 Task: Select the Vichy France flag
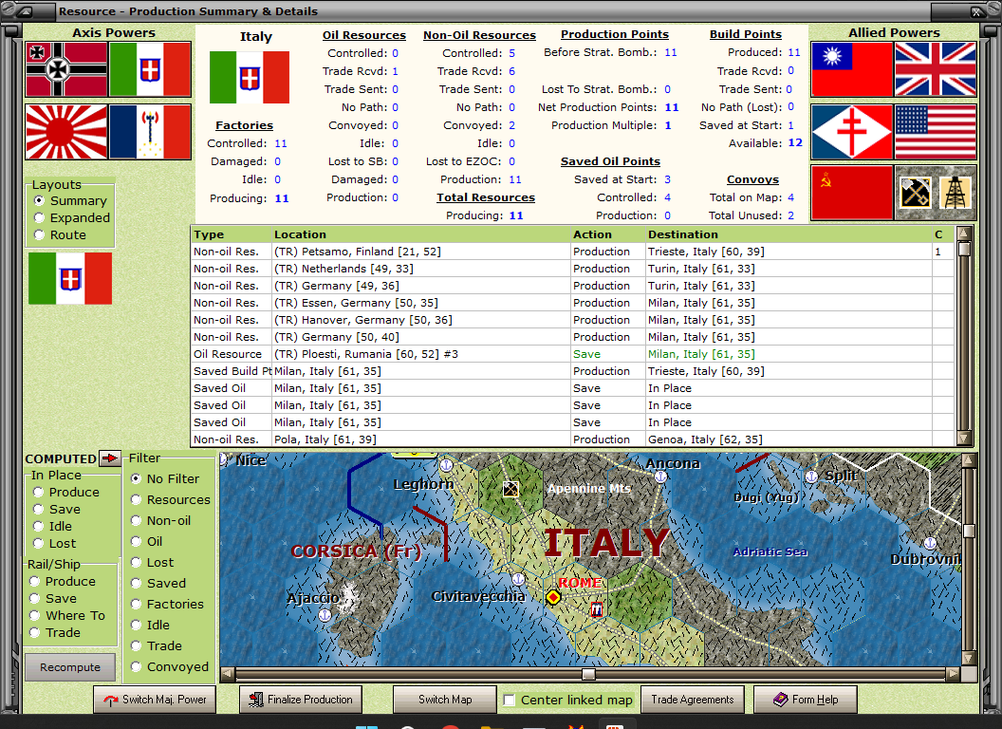150,132
